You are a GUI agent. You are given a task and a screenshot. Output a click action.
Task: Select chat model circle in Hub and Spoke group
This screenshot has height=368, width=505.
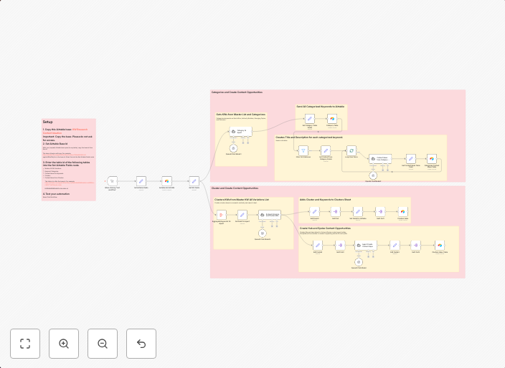(359, 262)
